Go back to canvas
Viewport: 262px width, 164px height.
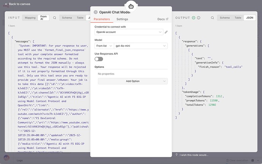coord(16,4)
